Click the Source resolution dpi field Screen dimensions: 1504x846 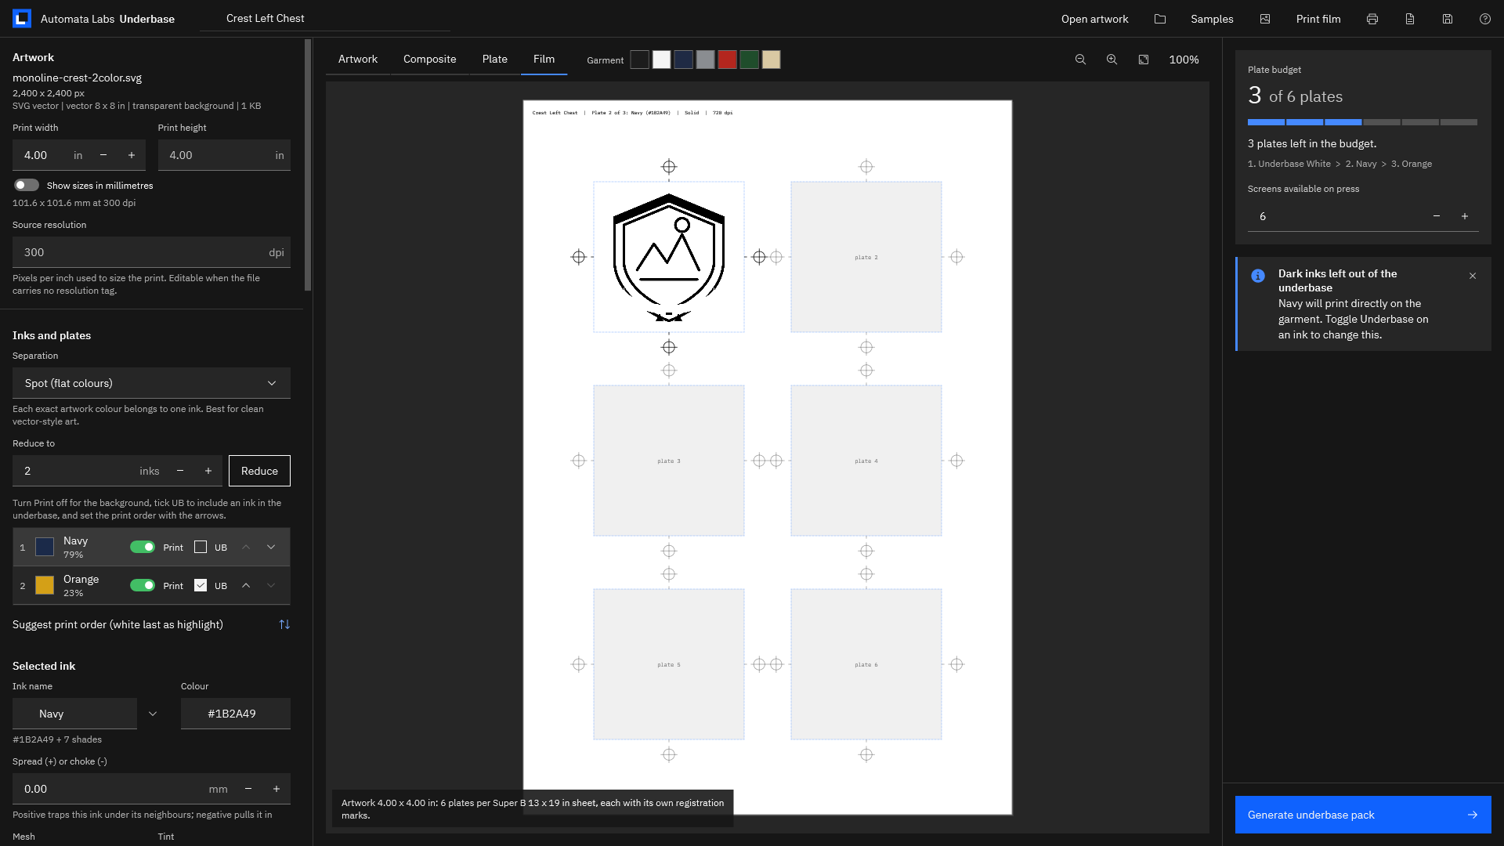[x=151, y=252]
